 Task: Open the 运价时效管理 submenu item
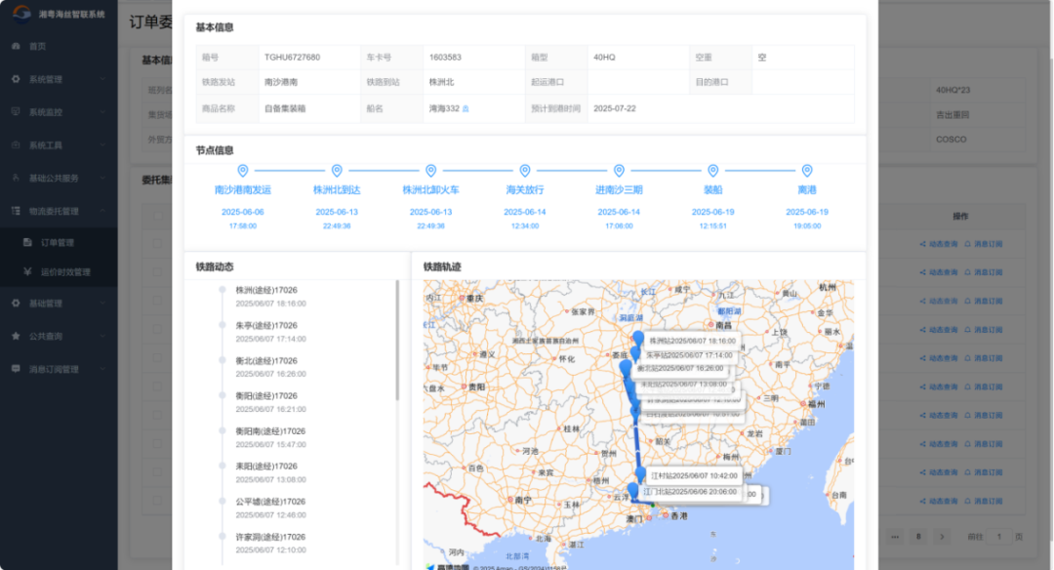coord(65,272)
